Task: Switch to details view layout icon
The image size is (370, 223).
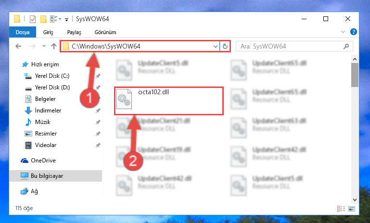Action: (x=341, y=209)
